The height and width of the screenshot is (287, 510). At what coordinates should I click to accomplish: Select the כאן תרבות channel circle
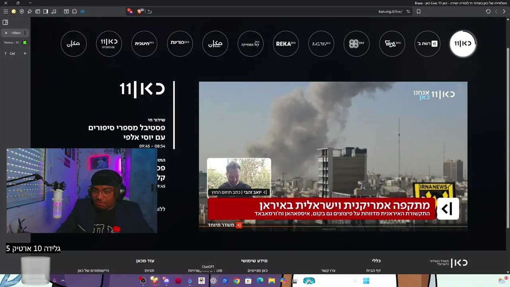click(x=321, y=43)
